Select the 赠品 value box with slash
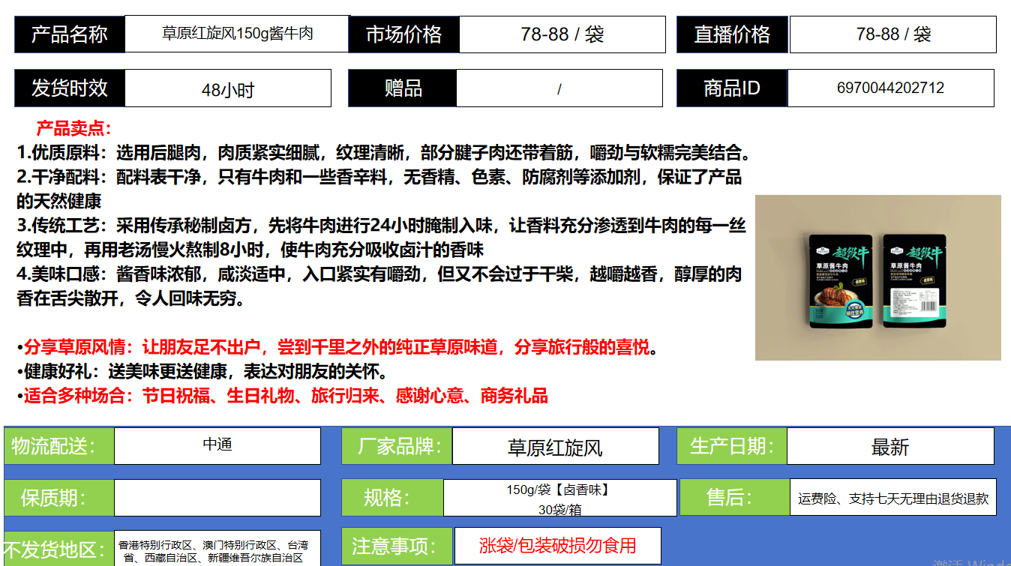 pos(559,89)
